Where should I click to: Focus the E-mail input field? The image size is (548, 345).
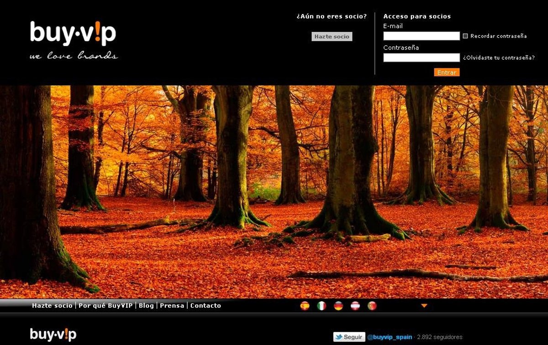click(x=421, y=36)
